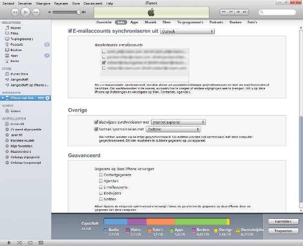This screenshot has height=246, width=303.
Task: Switch to list view icon
Action: (224, 12)
